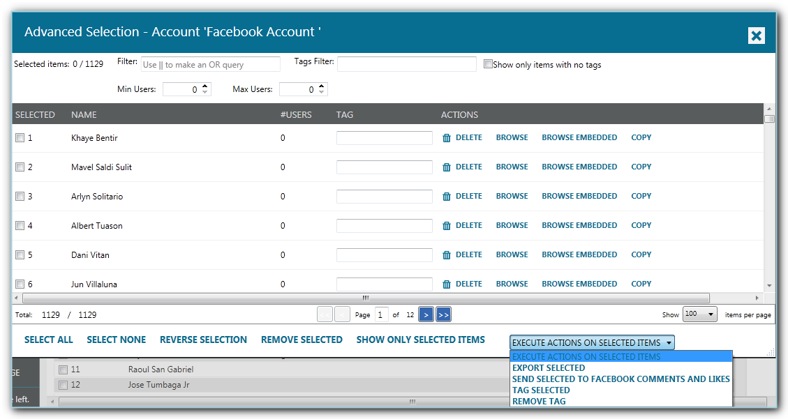The width and height of the screenshot is (788, 419).
Task: Click the #USERS column header
Action: pyautogui.click(x=296, y=115)
